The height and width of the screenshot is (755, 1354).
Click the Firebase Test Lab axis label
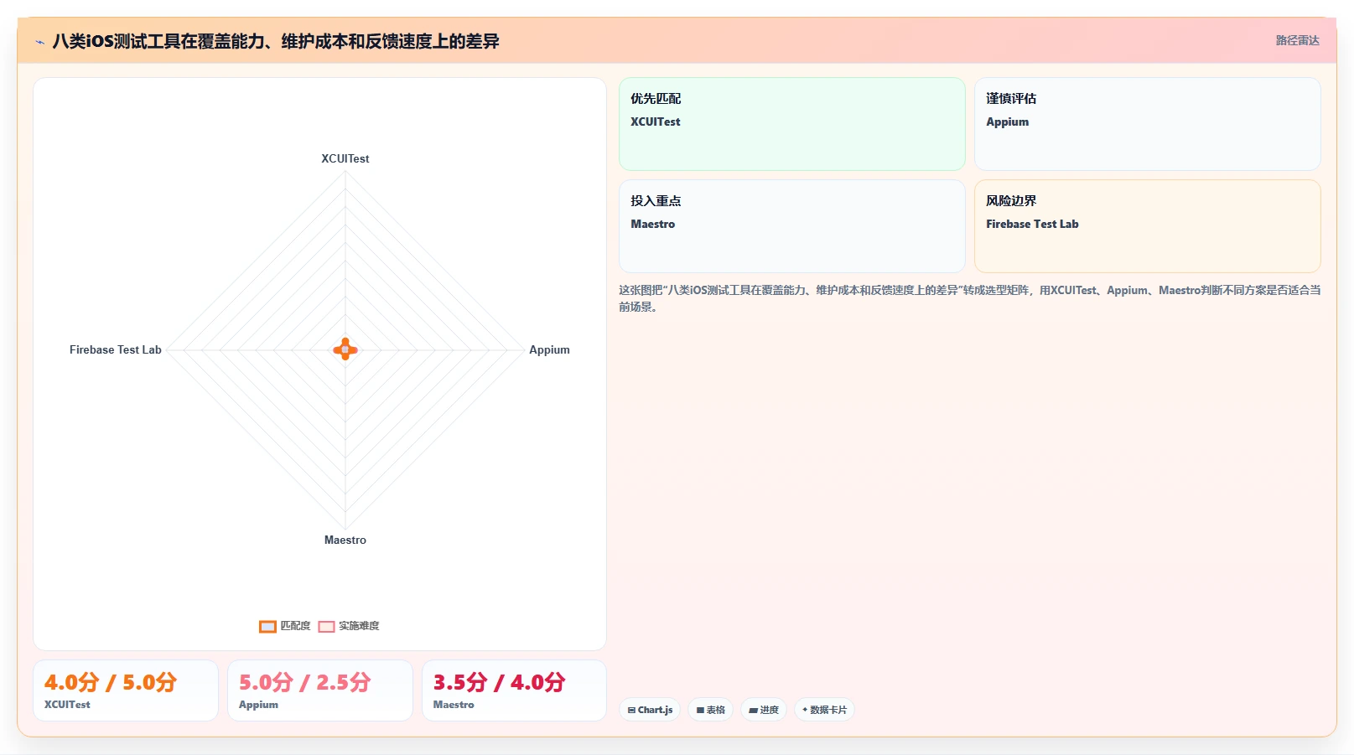(116, 349)
